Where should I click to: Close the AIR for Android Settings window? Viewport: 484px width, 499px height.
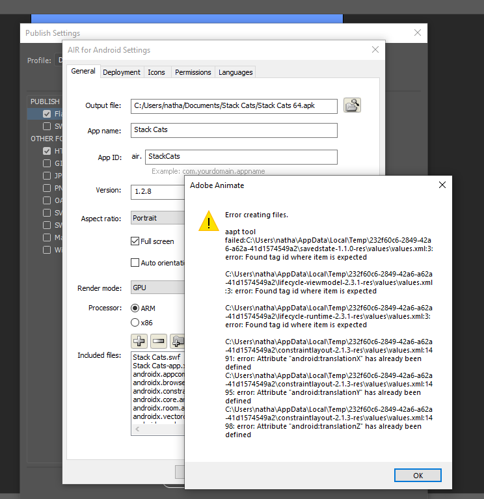click(x=375, y=49)
